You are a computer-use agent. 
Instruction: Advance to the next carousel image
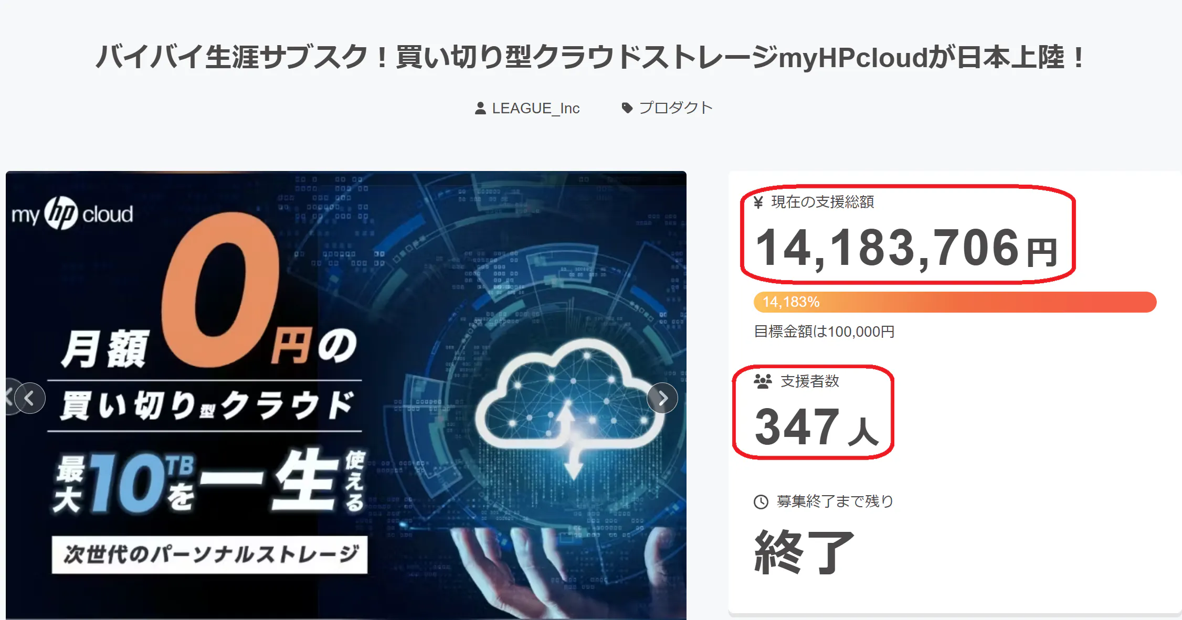tap(662, 399)
